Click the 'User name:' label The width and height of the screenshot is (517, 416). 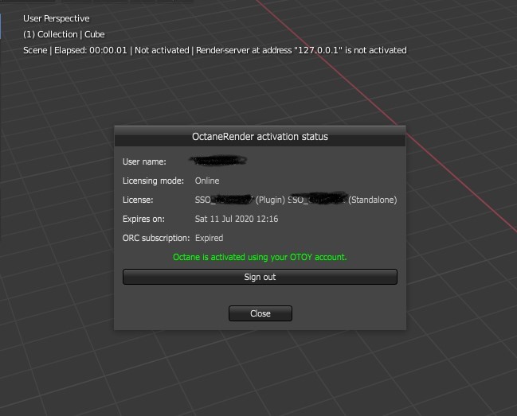[144, 161]
